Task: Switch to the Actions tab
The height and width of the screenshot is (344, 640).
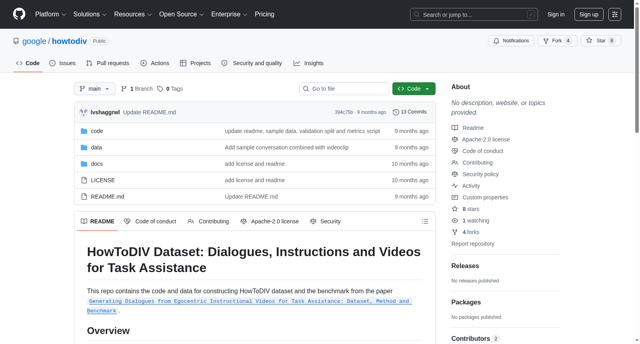Action: tap(155, 63)
